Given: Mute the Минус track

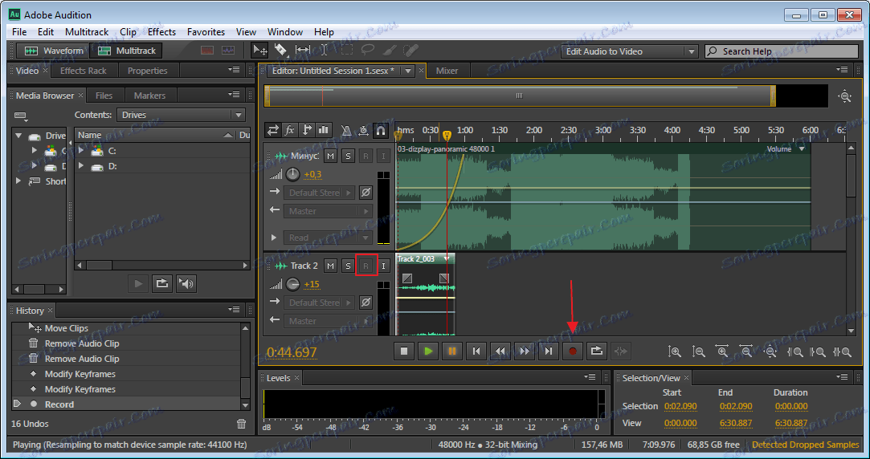Looking at the screenshot, I should pyautogui.click(x=330, y=155).
